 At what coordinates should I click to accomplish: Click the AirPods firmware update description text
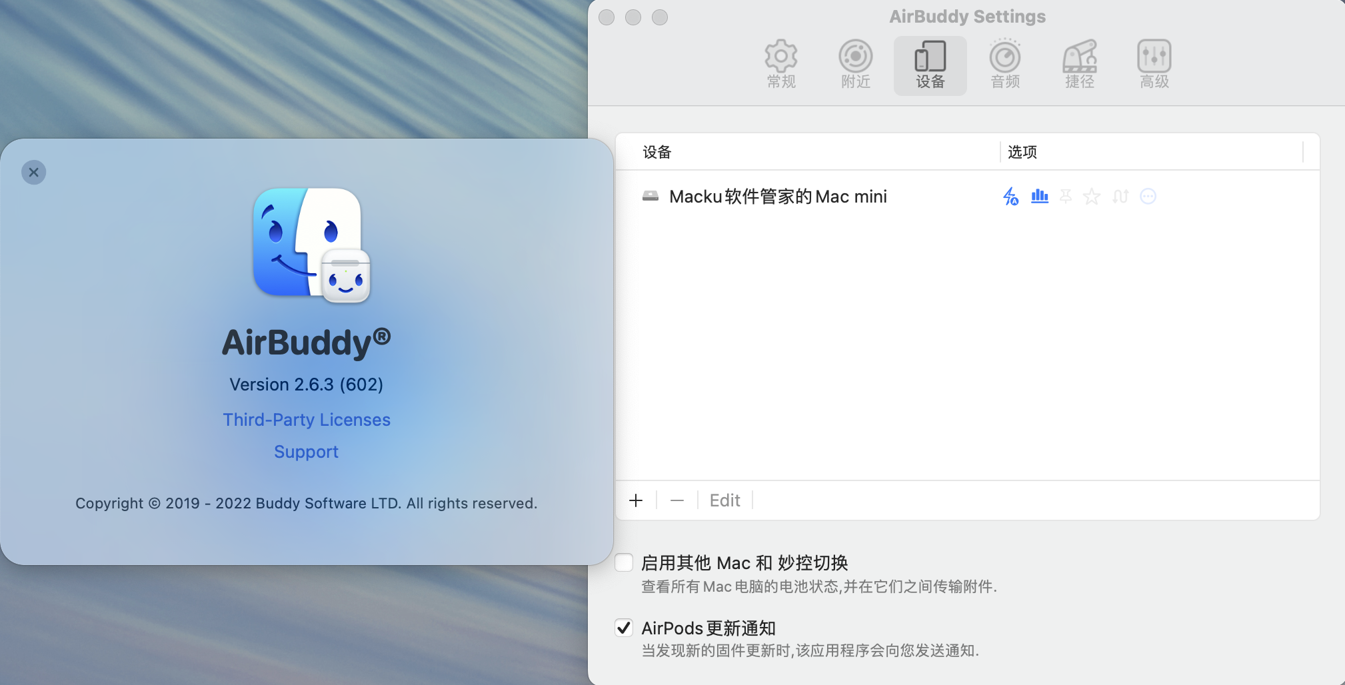point(810,650)
